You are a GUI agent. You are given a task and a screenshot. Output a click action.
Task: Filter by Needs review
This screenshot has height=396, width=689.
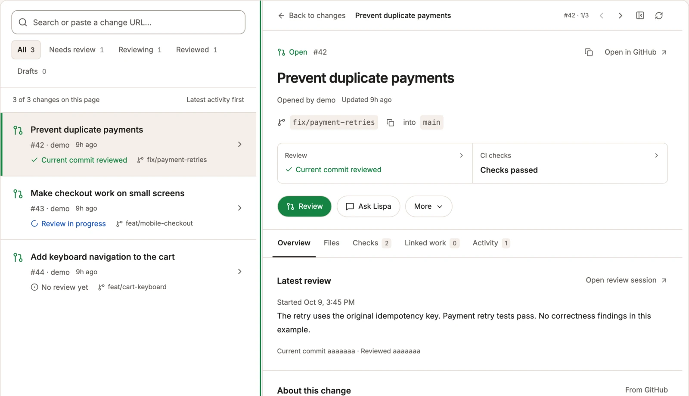76,50
